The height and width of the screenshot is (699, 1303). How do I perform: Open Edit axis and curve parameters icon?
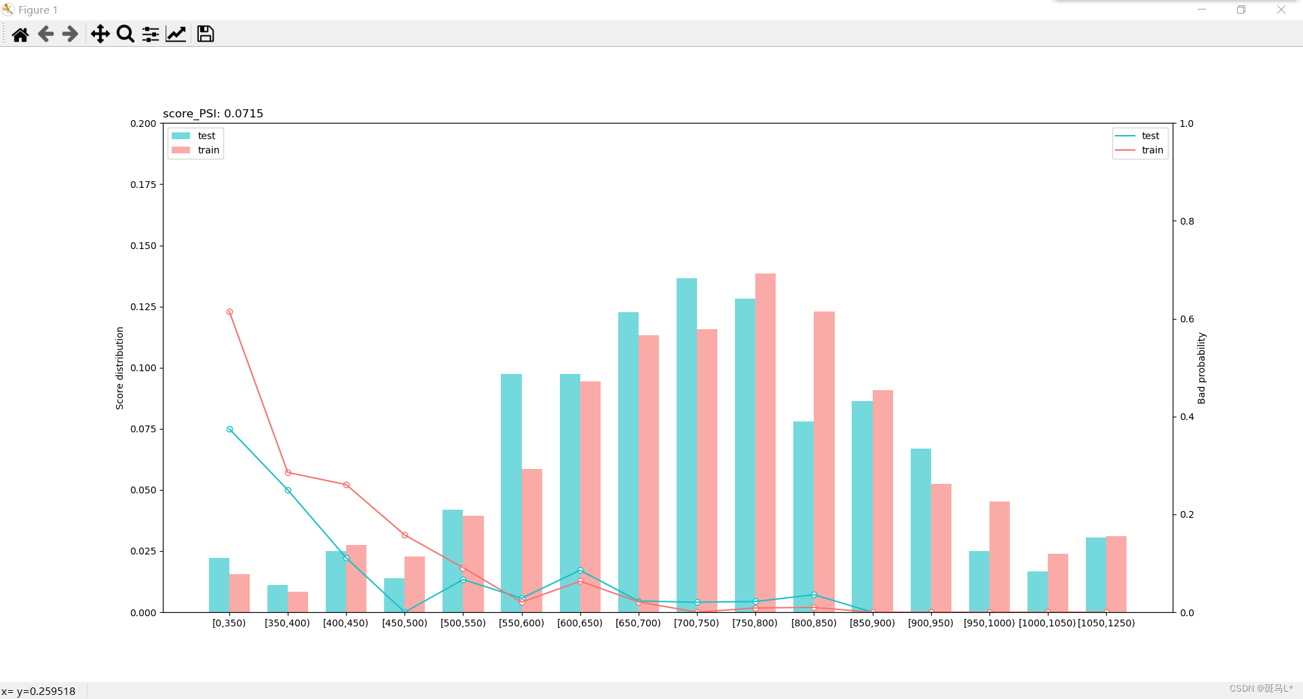176,34
